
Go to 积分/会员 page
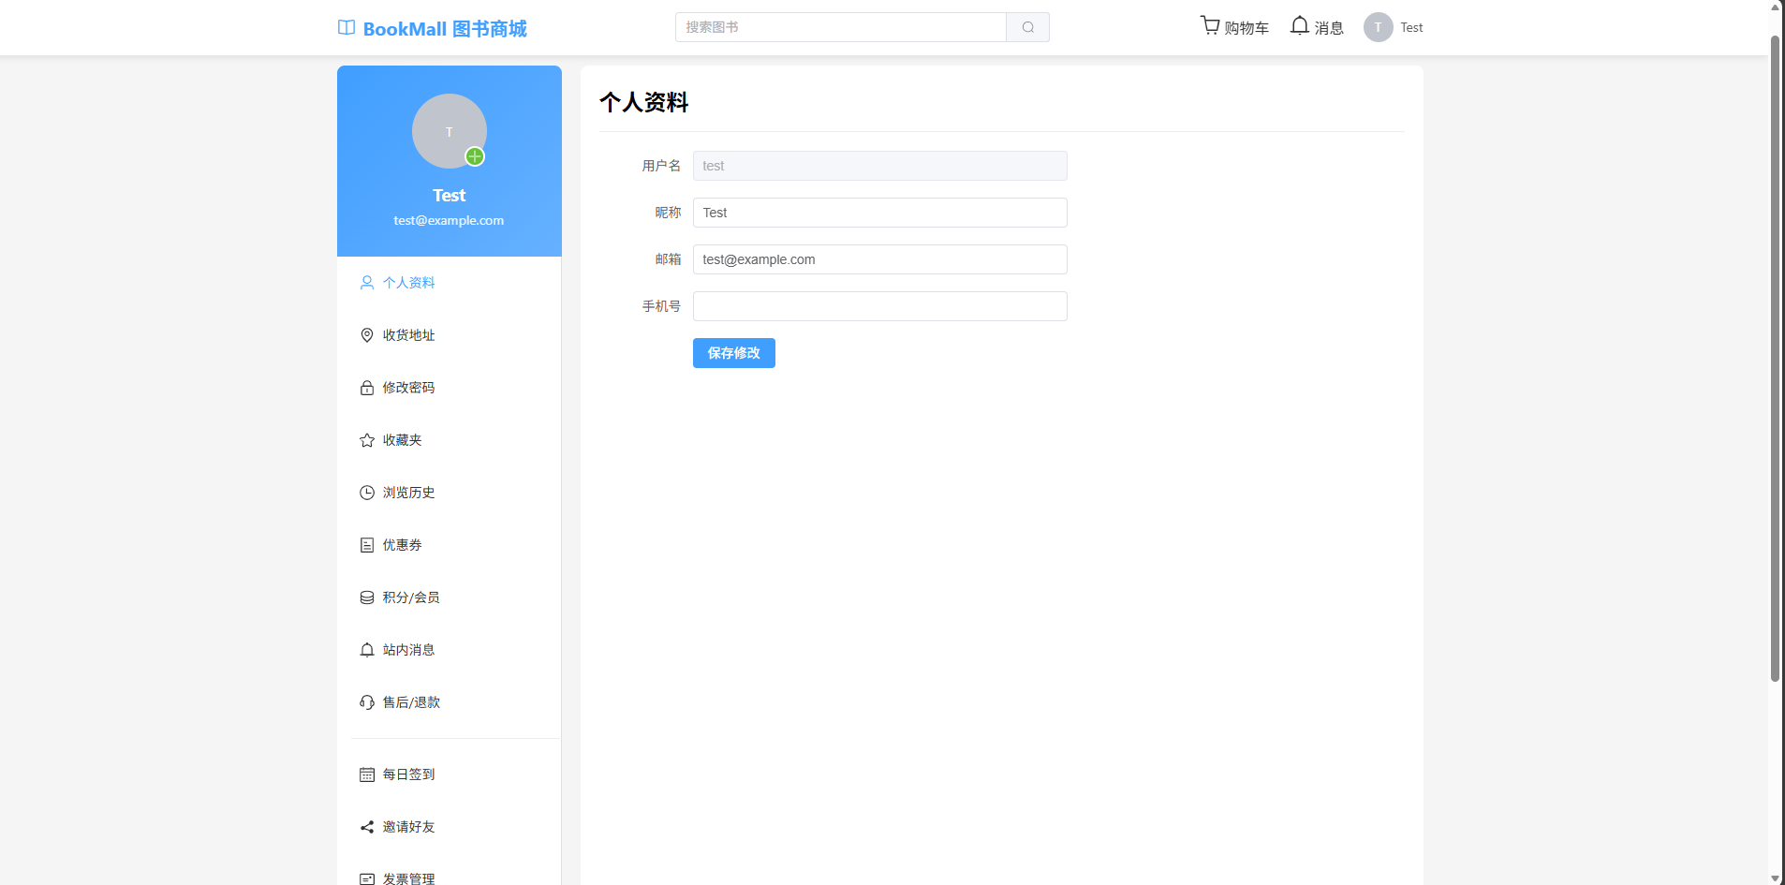coord(450,597)
